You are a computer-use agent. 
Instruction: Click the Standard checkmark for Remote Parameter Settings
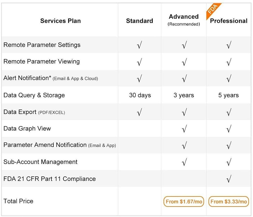139,45
